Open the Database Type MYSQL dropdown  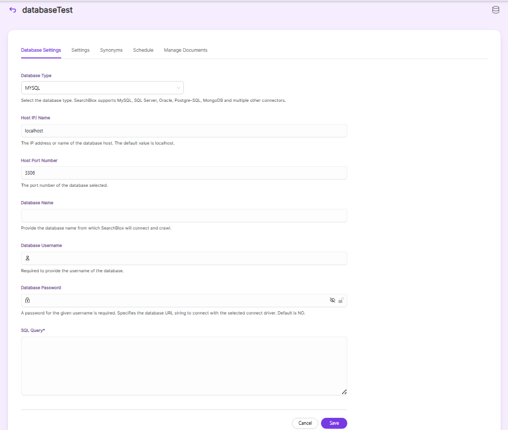click(x=102, y=88)
